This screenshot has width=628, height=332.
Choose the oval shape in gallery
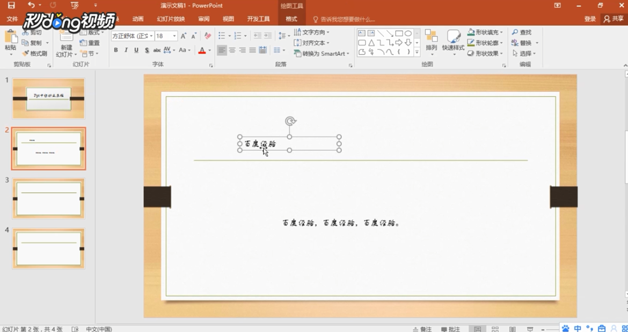click(408, 33)
